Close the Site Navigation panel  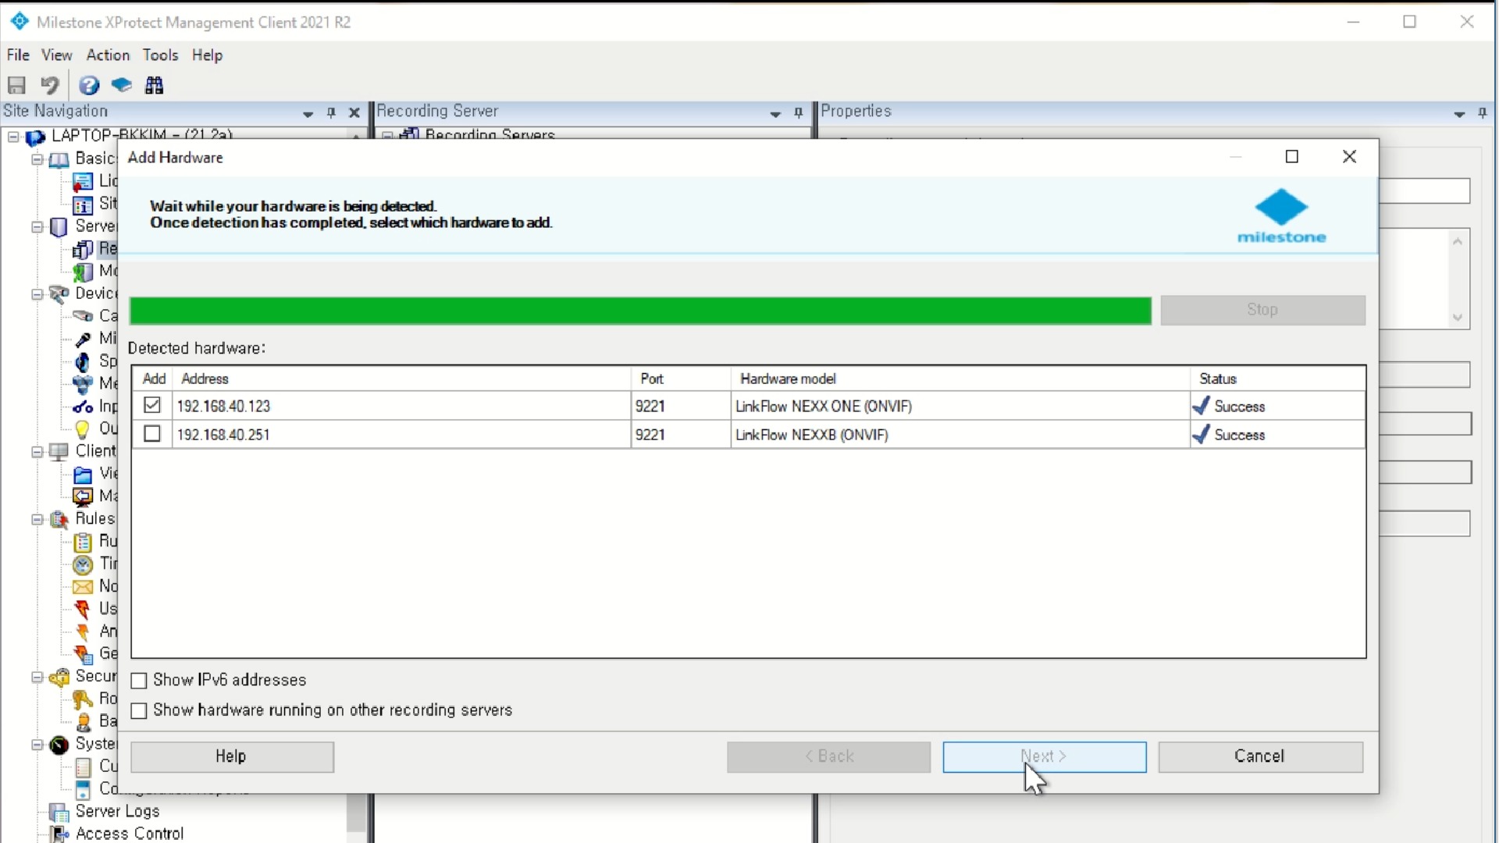[354, 113]
